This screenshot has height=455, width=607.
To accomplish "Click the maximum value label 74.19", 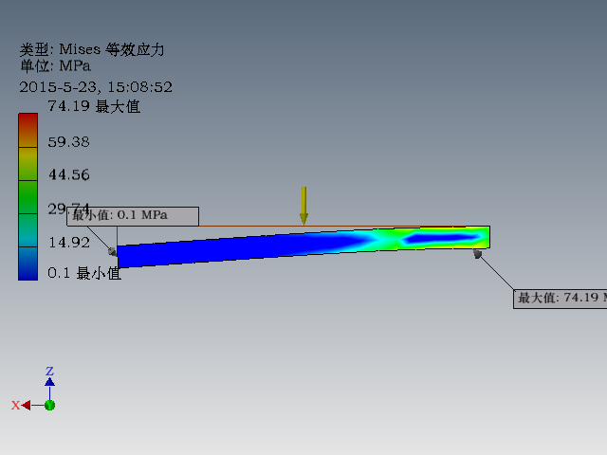I will point(561,300).
